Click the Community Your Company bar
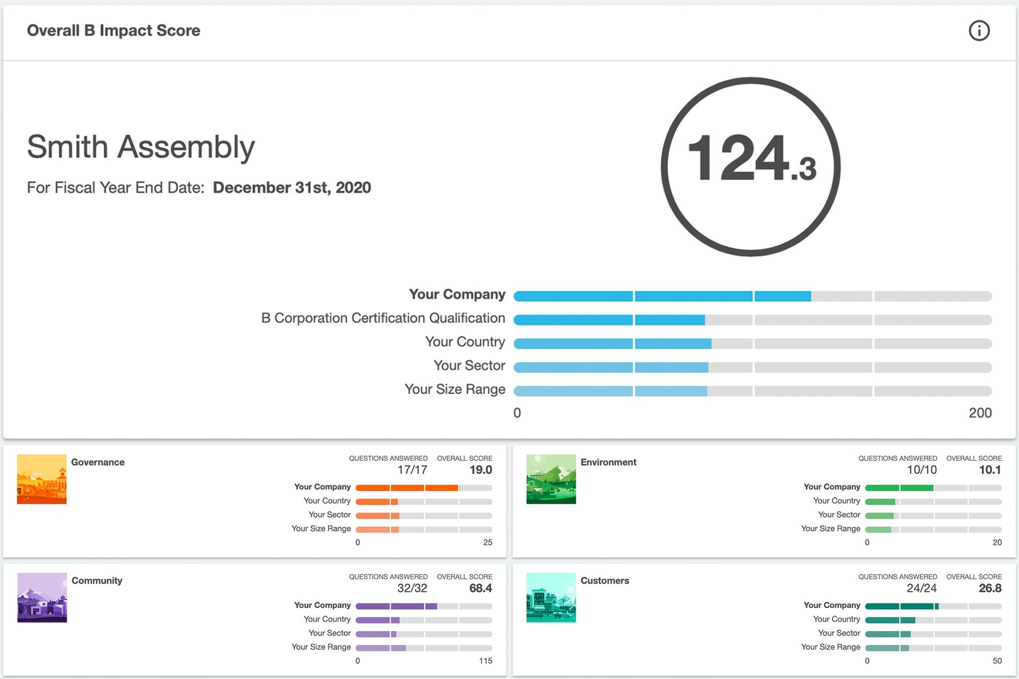This screenshot has width=1019, height=679. click(424, 606)
